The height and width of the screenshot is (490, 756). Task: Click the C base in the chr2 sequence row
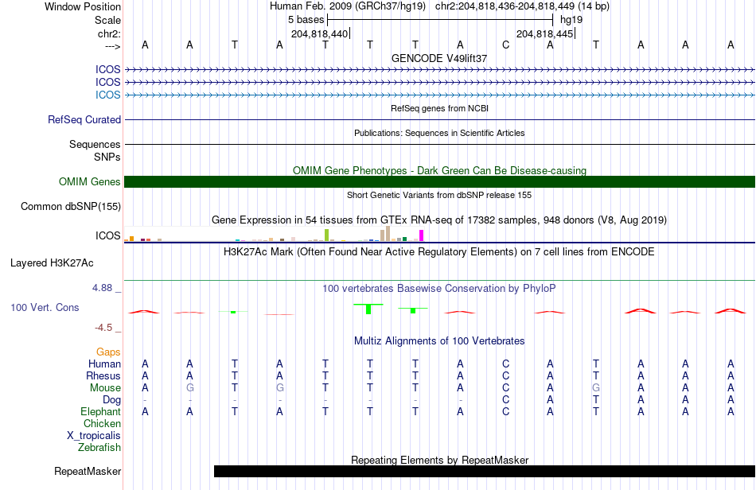[505, 45]
